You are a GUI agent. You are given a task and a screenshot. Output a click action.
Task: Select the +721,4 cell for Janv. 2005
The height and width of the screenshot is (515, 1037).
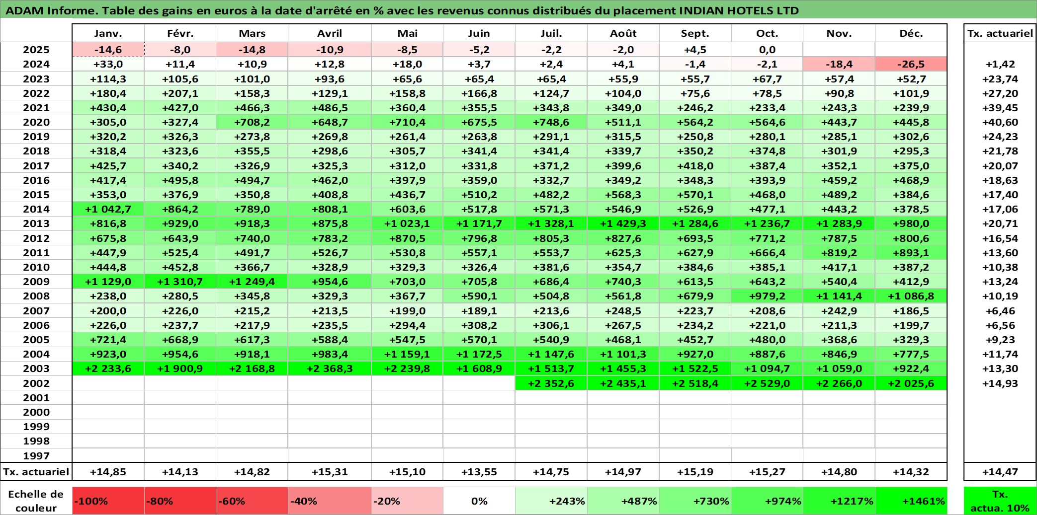(108, 340)
